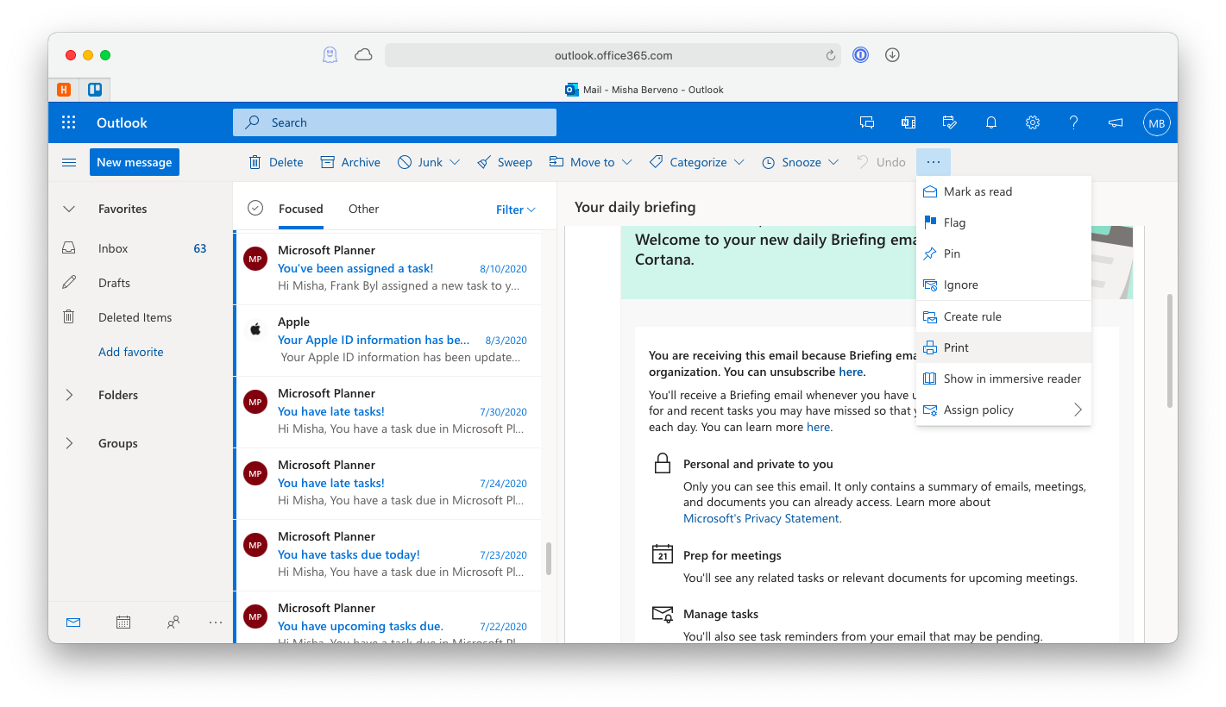Open the Filter dropdown
The image size is (1226, 707).
(516, 210)
